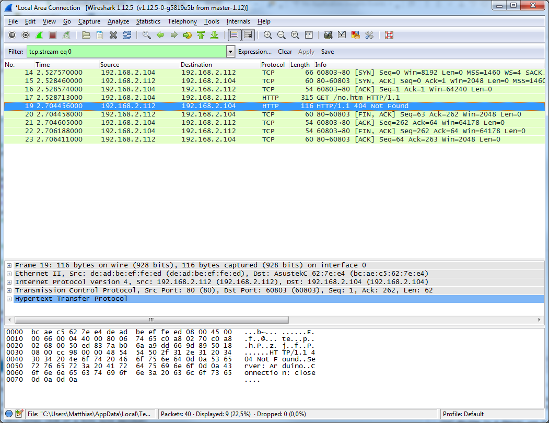Select packet 23 with Seq=64 Ack=263
Image resolution: width=549 pixels, height=423 pixels.
275,139
